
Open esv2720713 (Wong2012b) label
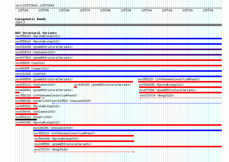[x=51, y=149]
